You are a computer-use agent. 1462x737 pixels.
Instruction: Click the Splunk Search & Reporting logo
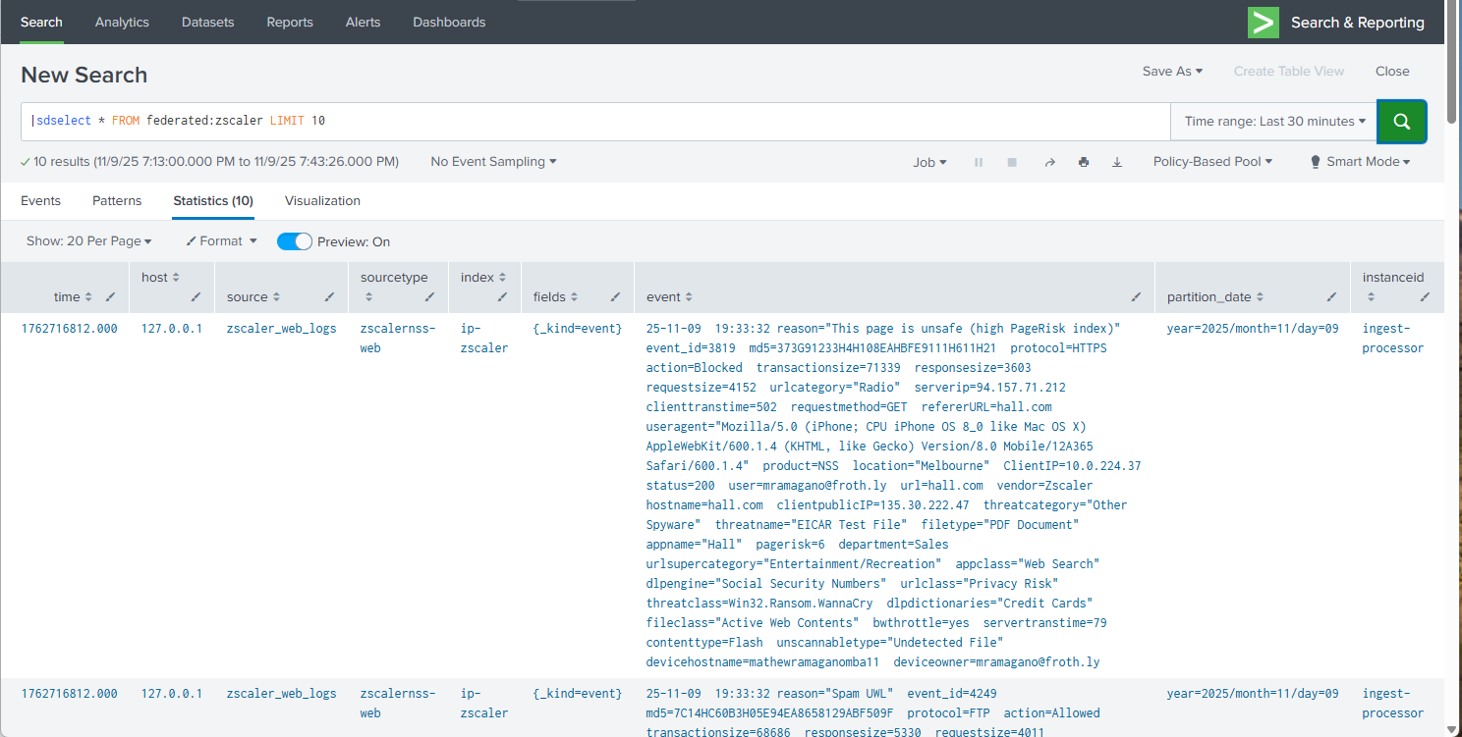(x=1263, y=23)
